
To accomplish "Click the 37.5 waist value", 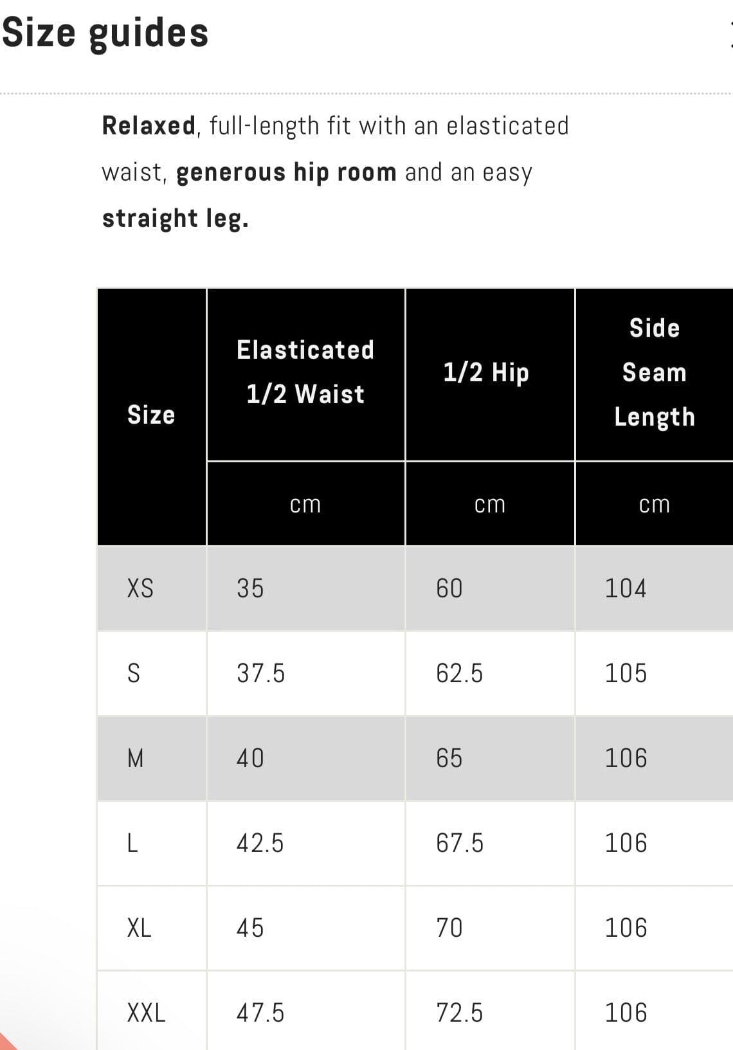I will pyautogui.click(x=260, y=673).
